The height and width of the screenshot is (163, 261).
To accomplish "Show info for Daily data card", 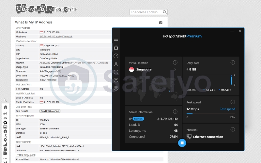I will pos(233,62).
